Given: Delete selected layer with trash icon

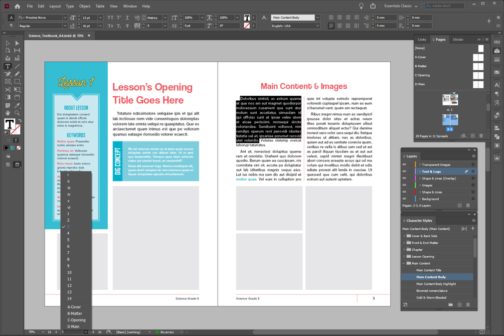Looking at the screenshot, I should click(468, 206).
